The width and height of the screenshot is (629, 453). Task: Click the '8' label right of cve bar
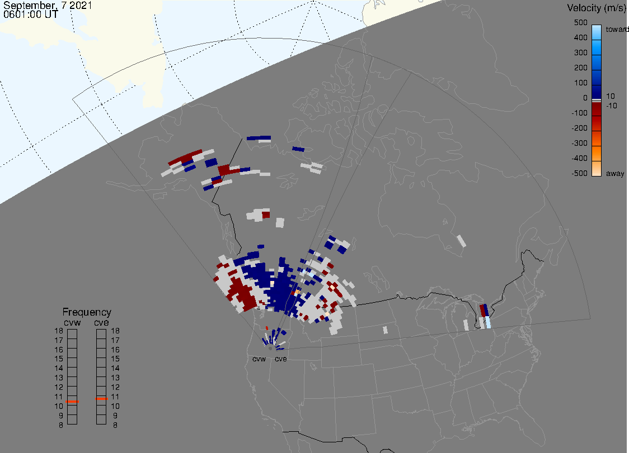pyautogui.click(x=115, y=425)
